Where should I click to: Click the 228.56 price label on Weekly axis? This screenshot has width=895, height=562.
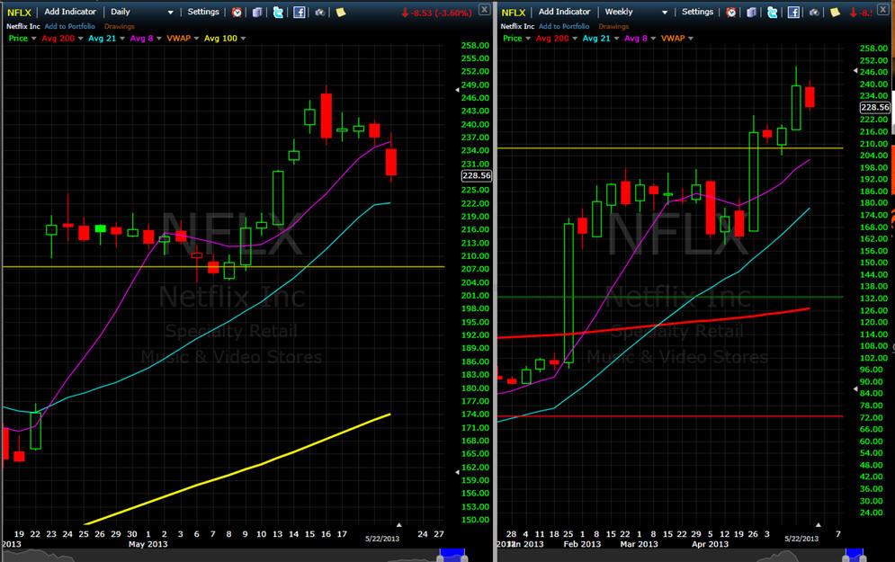(875, 107)
